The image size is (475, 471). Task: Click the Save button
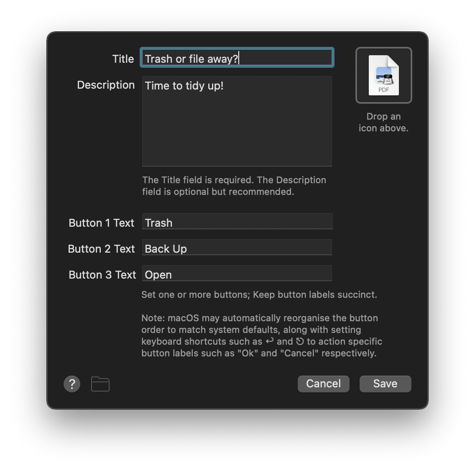[x=385, y=384]
